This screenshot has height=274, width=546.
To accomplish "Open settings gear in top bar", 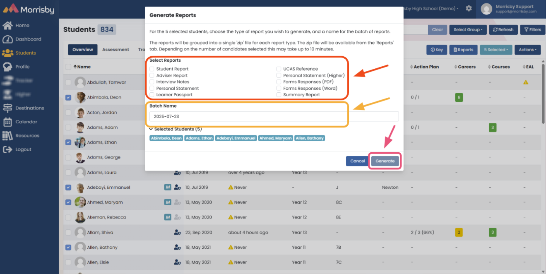I will (469, 8).
